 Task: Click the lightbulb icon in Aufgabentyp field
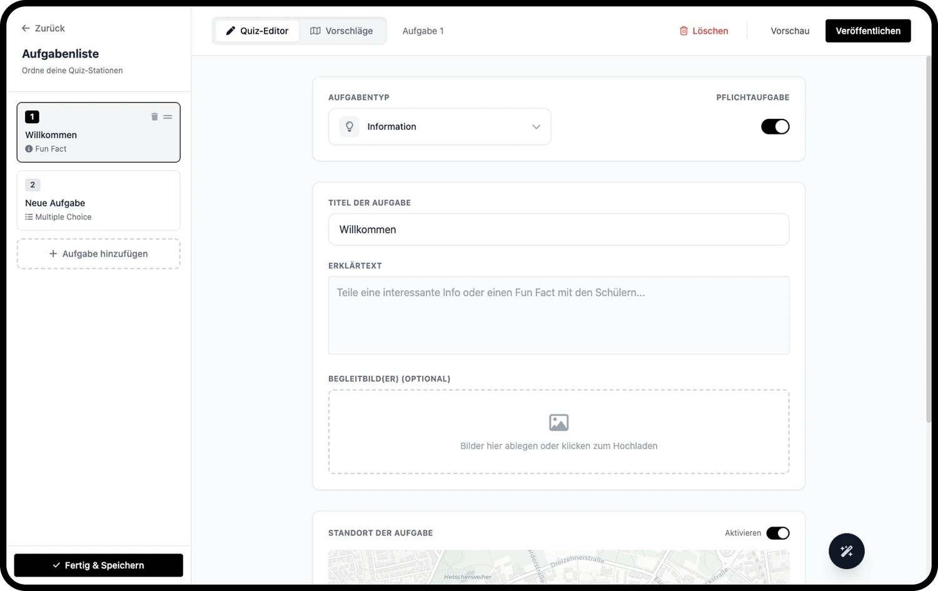pyautogui.click(x=350, y=126)
